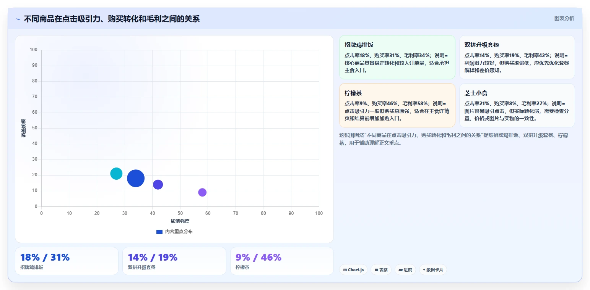Click the Chart.js tag
This screenshot has width=590, height=290.
pos(353,270)
